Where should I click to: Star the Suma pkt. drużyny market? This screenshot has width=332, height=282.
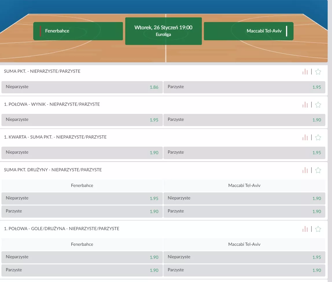click(318, 170)
